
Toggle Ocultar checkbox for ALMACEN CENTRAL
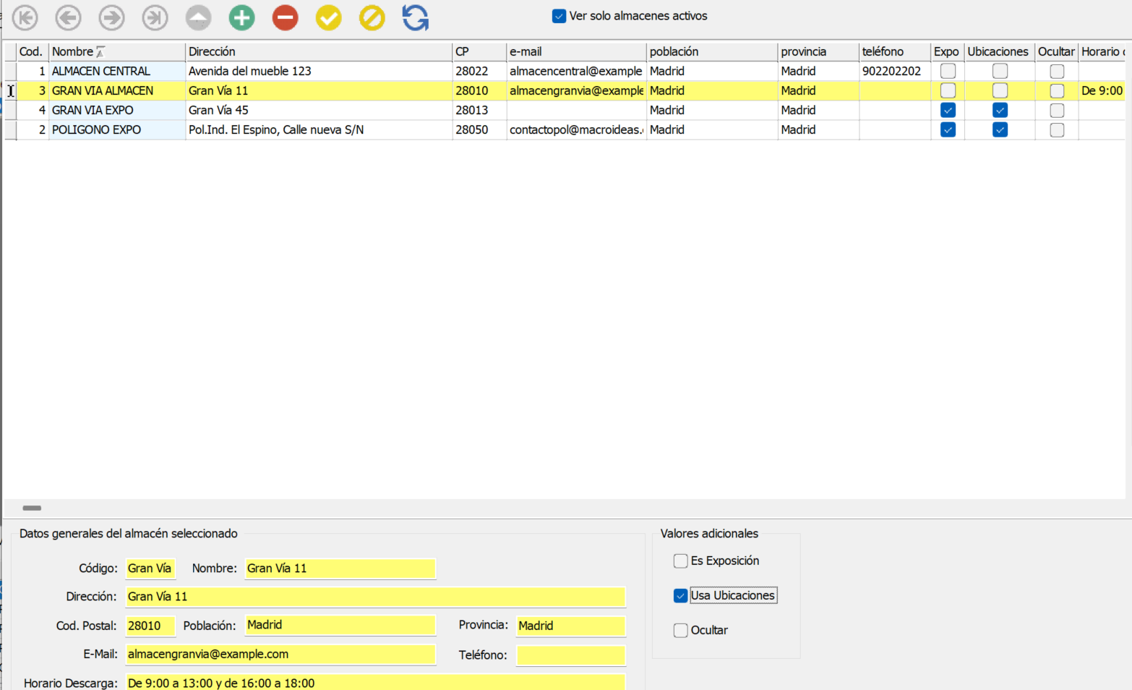1057,71
